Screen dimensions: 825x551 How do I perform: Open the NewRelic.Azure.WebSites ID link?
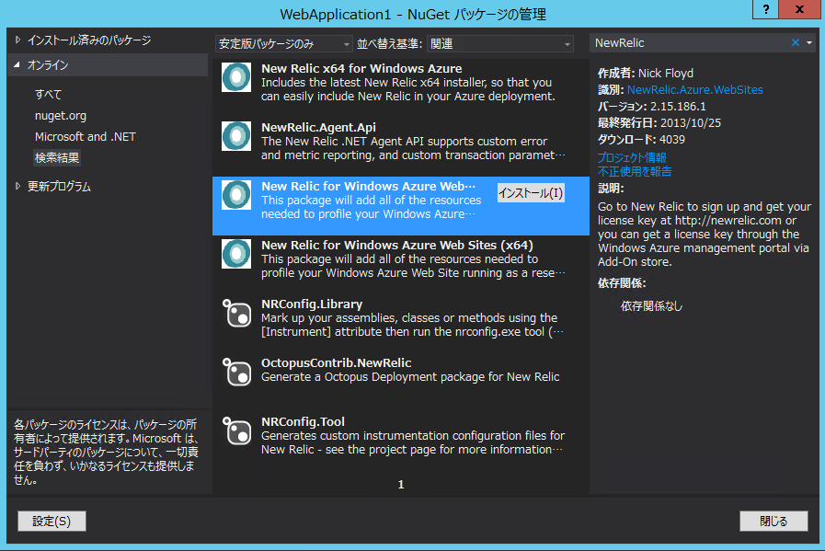695,89
